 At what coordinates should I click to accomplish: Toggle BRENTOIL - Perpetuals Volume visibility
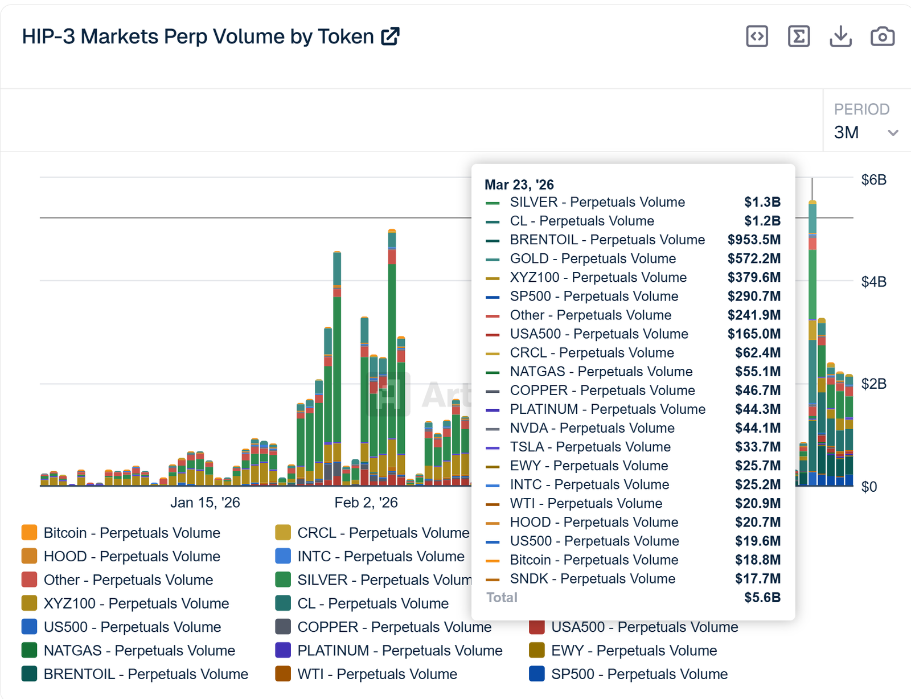coord(145,673)
